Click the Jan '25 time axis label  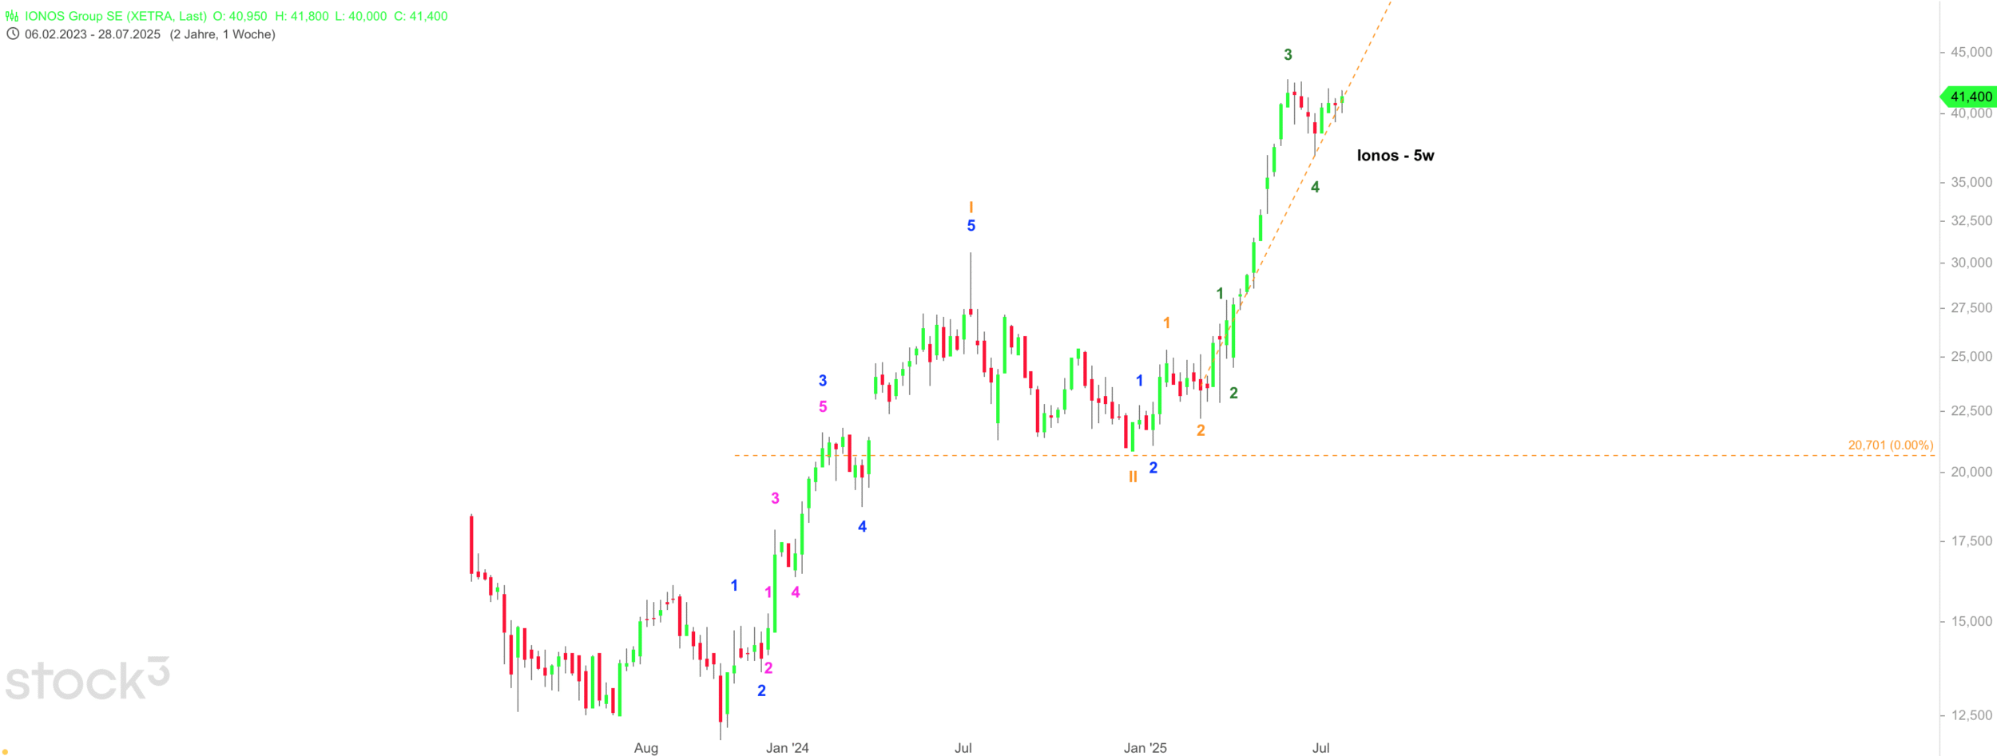click(1145, 748)
